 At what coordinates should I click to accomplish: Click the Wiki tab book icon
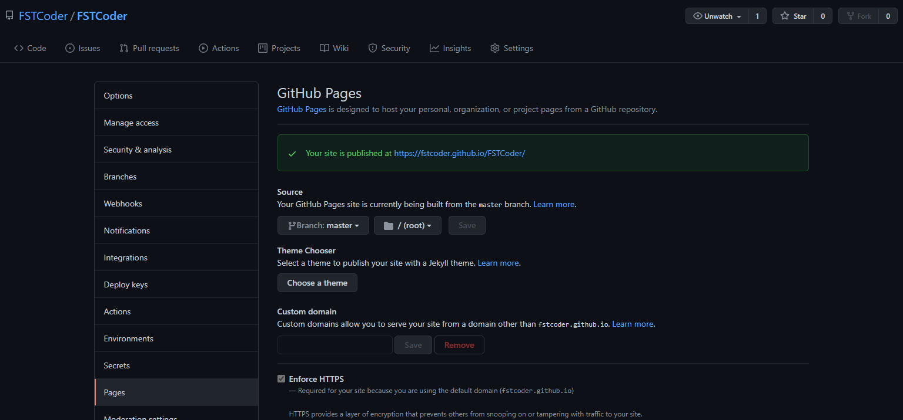tap(325, 48)
